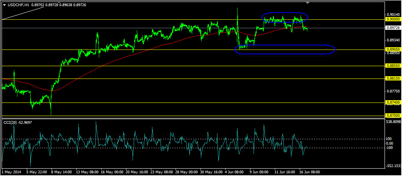The height and width of the screenshot is (176, 402).
Task: Click the 16 Jun 08:00 time label
Action: point(309,172)
